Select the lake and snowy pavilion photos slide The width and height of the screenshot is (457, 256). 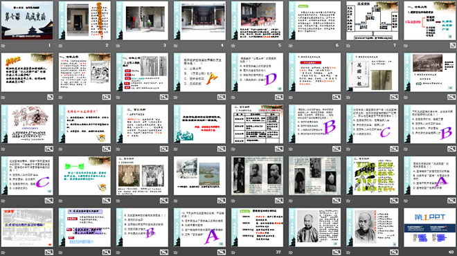point(199,176)
